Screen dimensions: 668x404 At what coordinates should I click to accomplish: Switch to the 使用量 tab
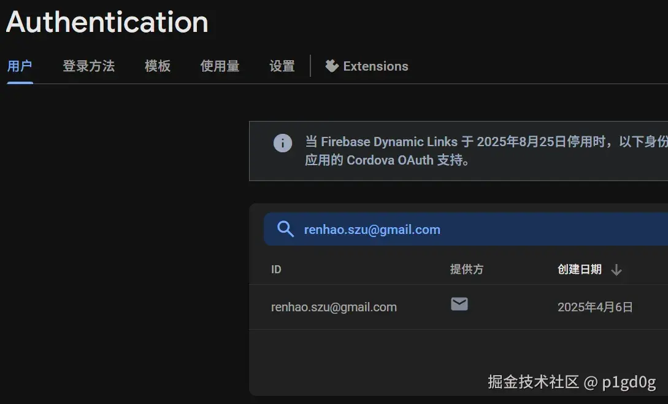click(x=220, y=66)
